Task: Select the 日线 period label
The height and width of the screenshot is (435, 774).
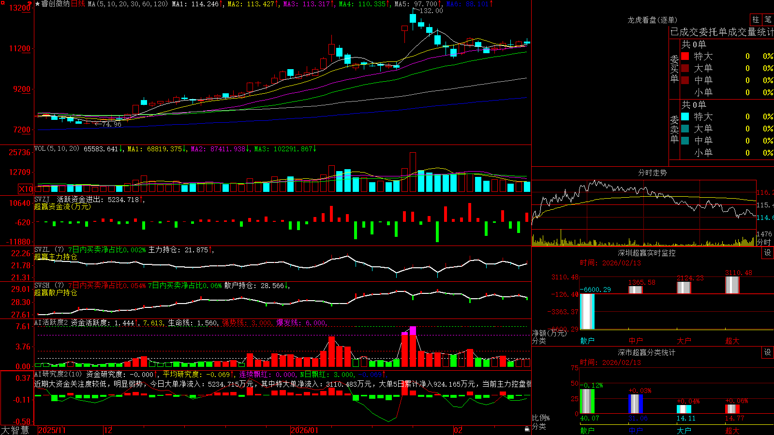Action: click(x=78, y=4)
